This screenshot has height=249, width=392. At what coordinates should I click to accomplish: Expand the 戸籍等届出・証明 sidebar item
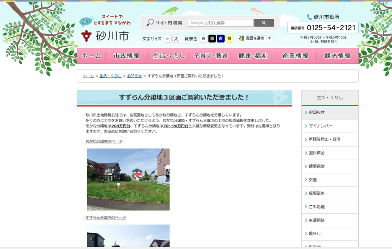coord(324,139)
